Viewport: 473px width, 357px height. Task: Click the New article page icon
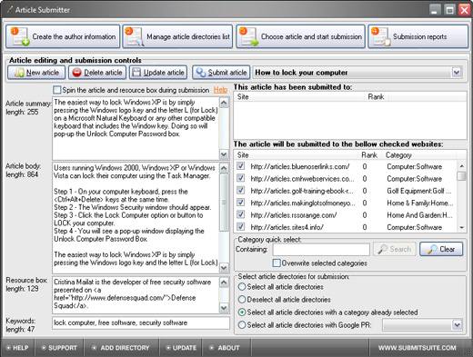pyautogui.click(x=19, y=73)
